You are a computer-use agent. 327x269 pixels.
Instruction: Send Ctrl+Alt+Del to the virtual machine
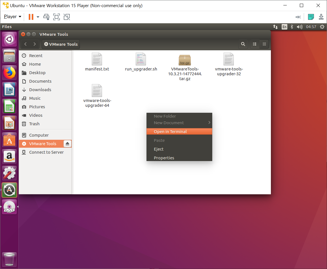46,17
